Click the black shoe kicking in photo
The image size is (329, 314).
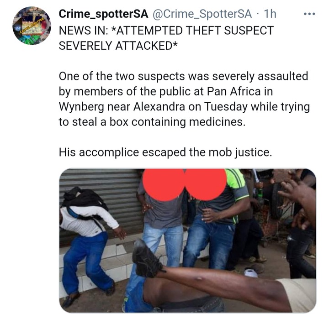click(x=147, y=259)
